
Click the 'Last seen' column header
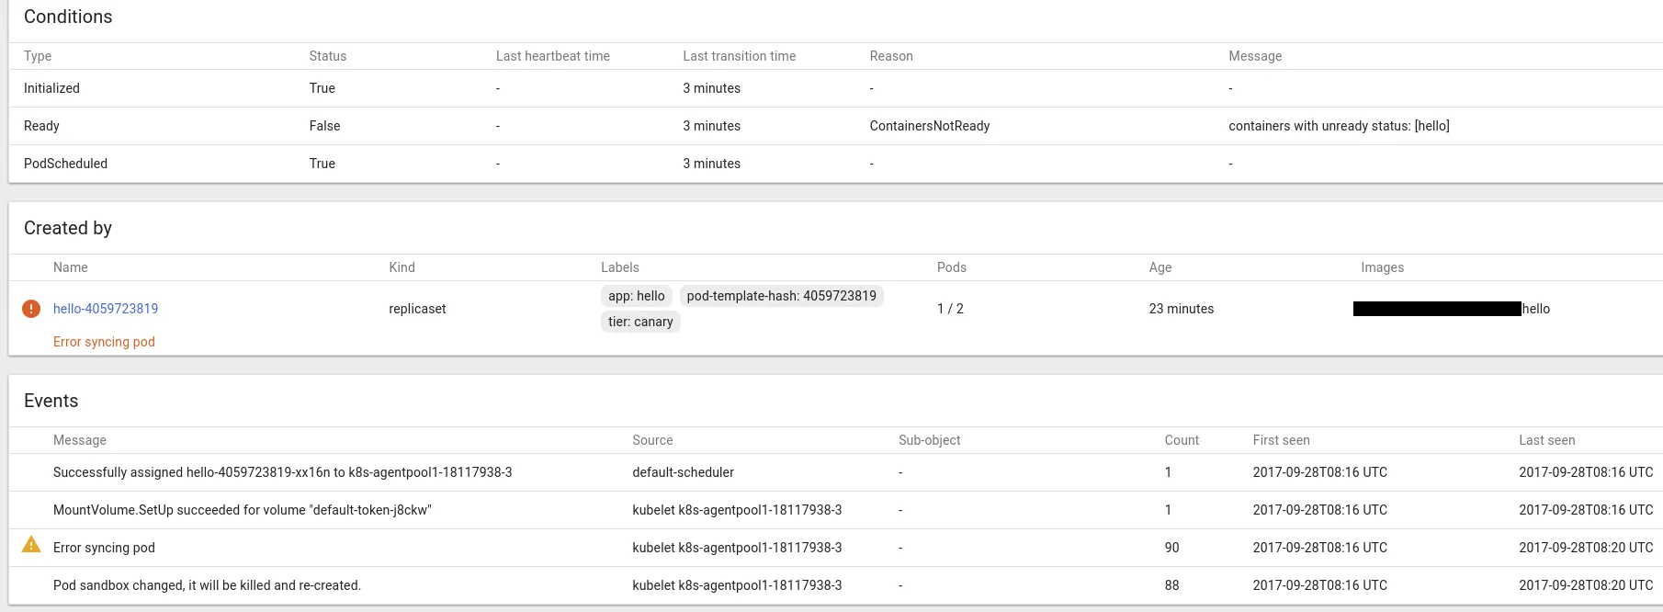1546,440
